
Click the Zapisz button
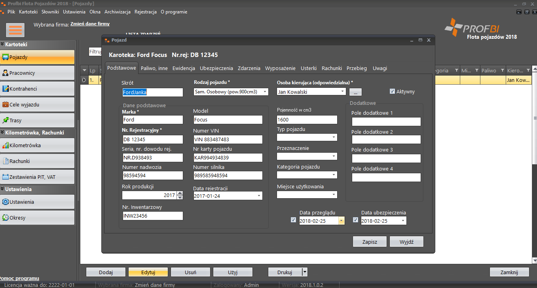click(370, 242)
